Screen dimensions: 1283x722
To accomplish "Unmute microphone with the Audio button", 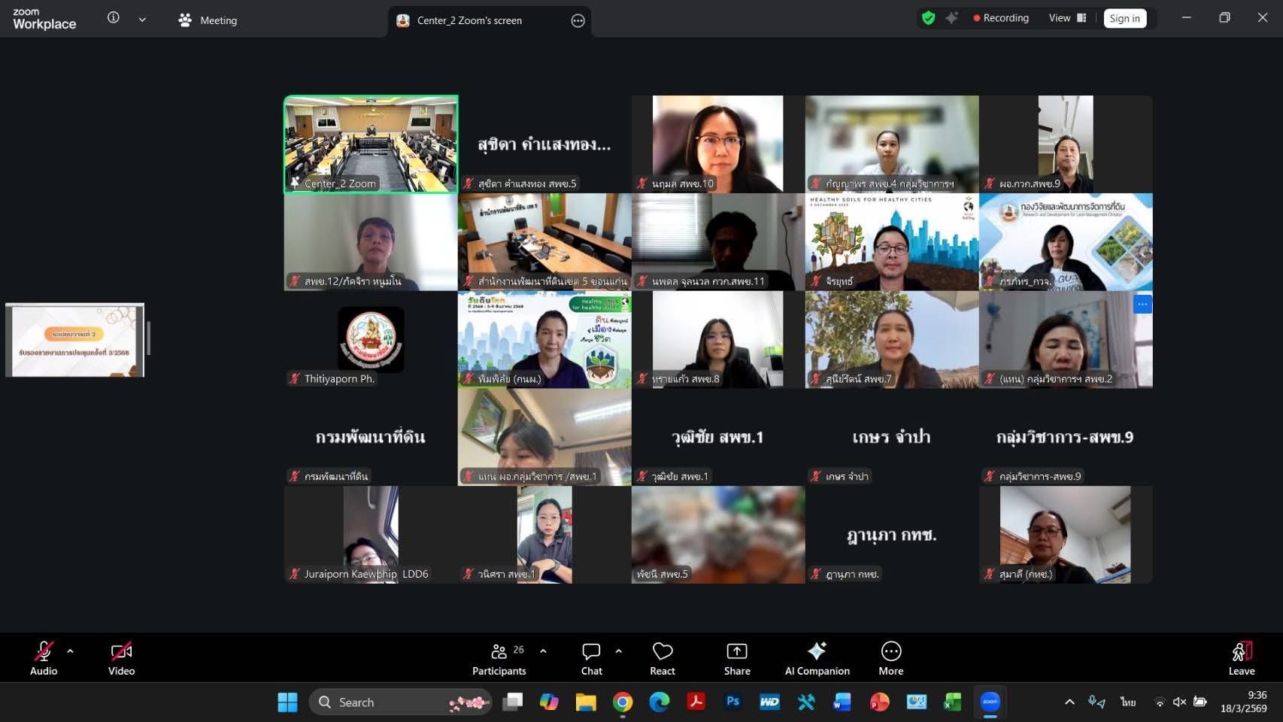I will (44, 658).
